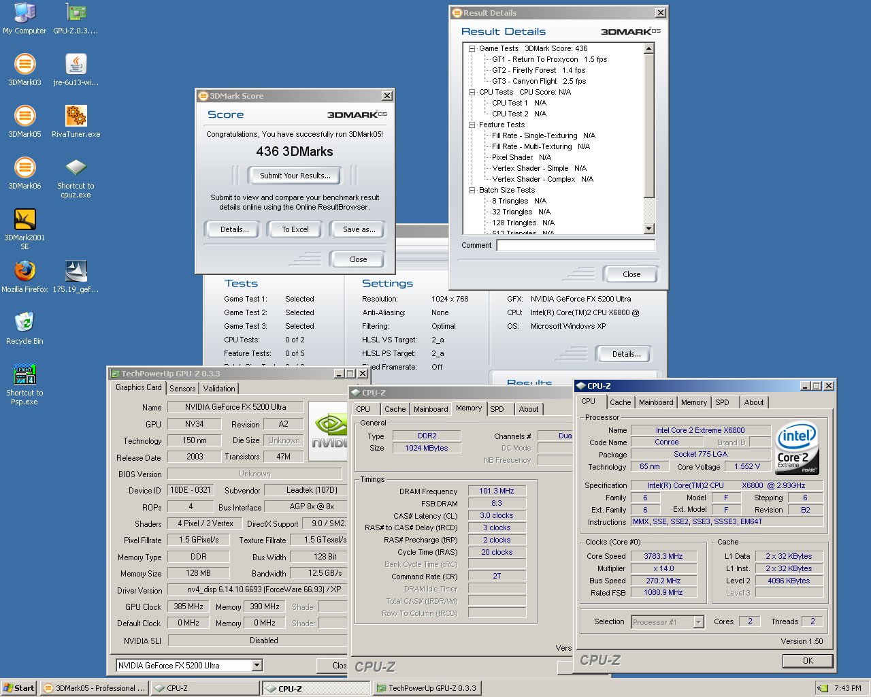
Task: Open Mainboard tab in middle CPU-Z window
Action: click(x=431, y=409)
